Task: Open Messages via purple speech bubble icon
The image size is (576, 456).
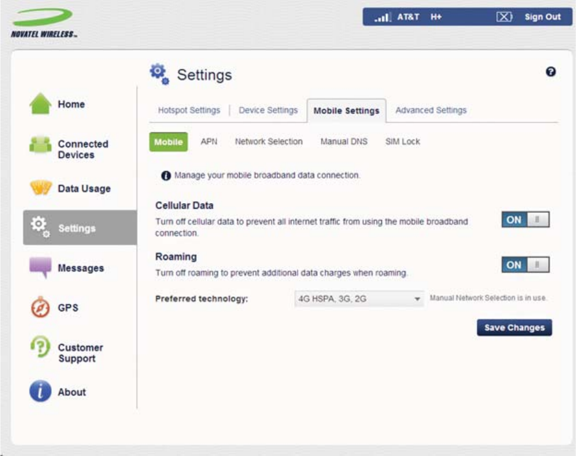Action: click(41, 267)
